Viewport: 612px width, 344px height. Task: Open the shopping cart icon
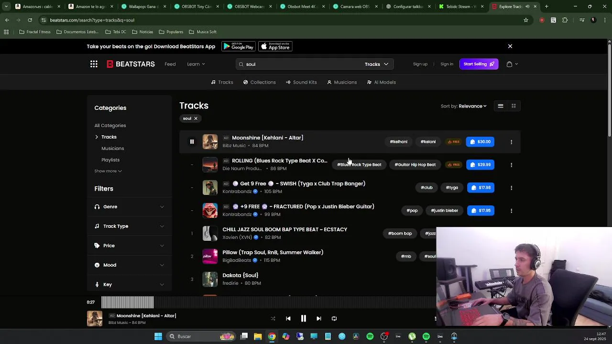pyautogui.click(x=509, y=64)
